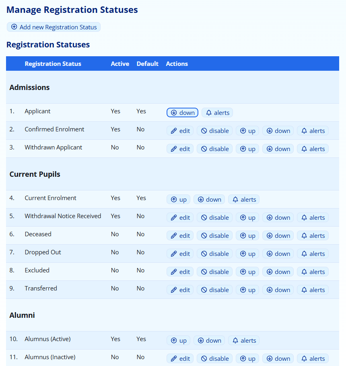Open alerts for Alumnus (Active)

[243, 341]
